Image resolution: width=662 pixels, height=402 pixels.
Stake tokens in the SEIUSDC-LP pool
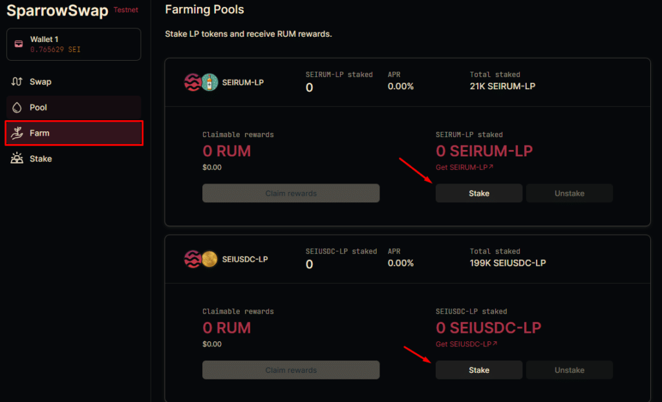[x=479, y=370]
